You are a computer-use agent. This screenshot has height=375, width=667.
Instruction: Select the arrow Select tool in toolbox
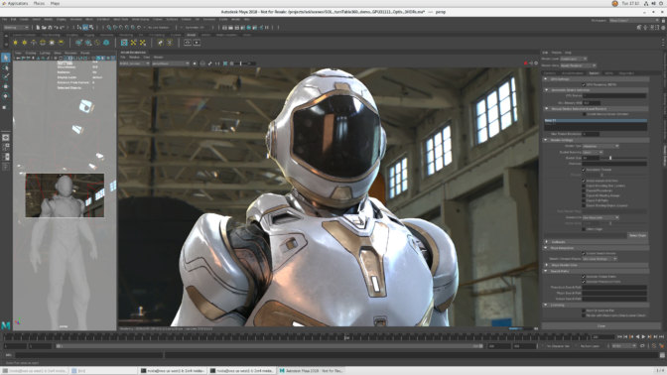point(6,58)
